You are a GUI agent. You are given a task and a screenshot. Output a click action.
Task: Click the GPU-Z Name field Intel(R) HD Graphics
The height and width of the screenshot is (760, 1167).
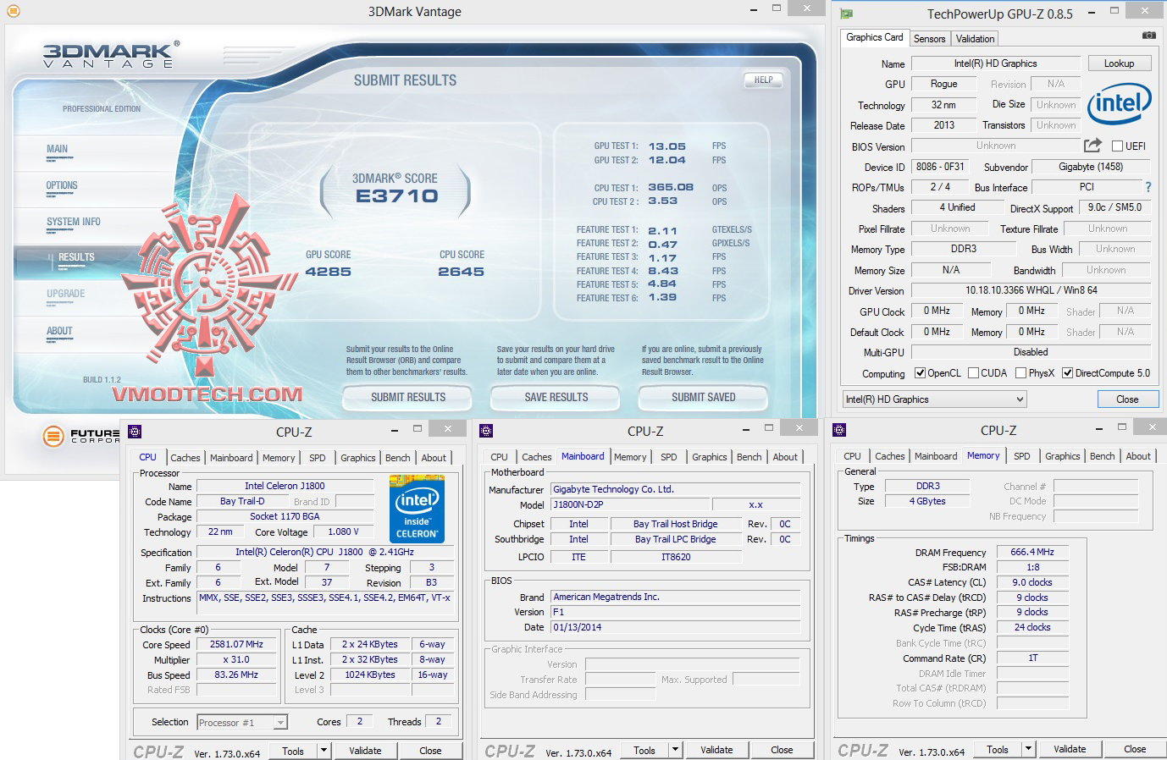coord(995,63)
